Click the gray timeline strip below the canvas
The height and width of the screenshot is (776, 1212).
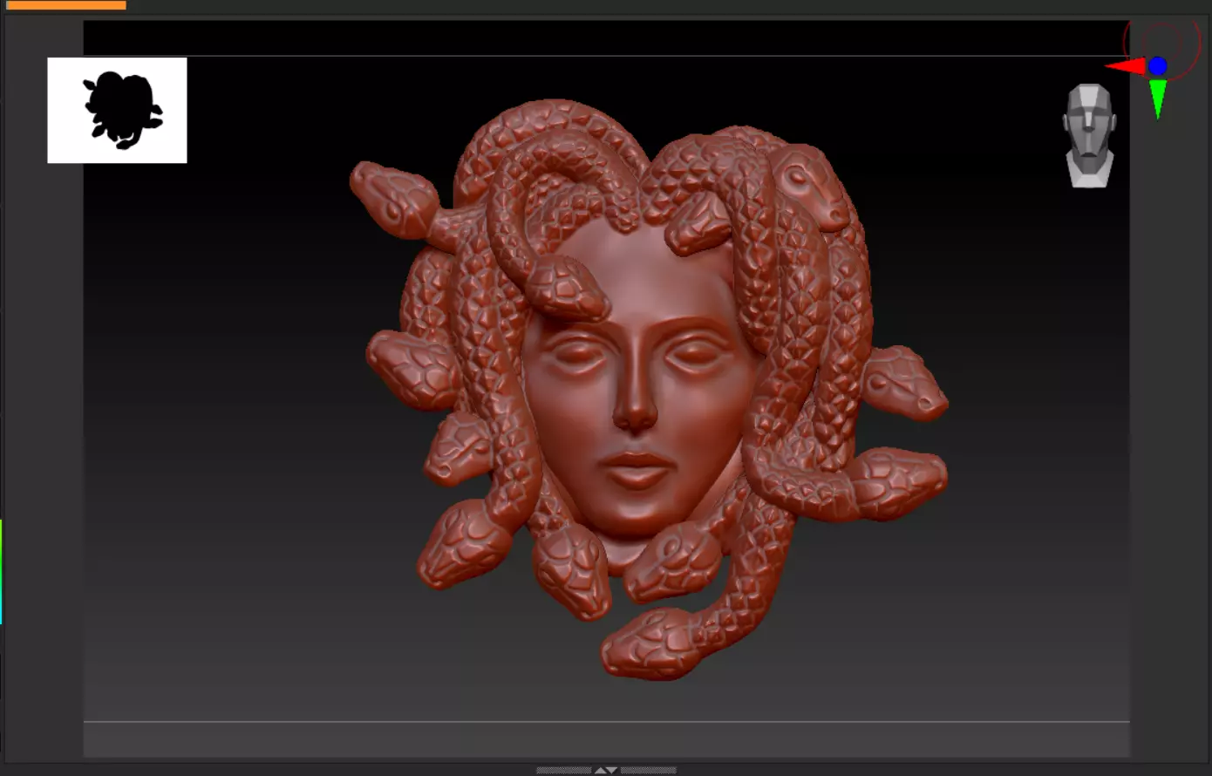[607, 739]
